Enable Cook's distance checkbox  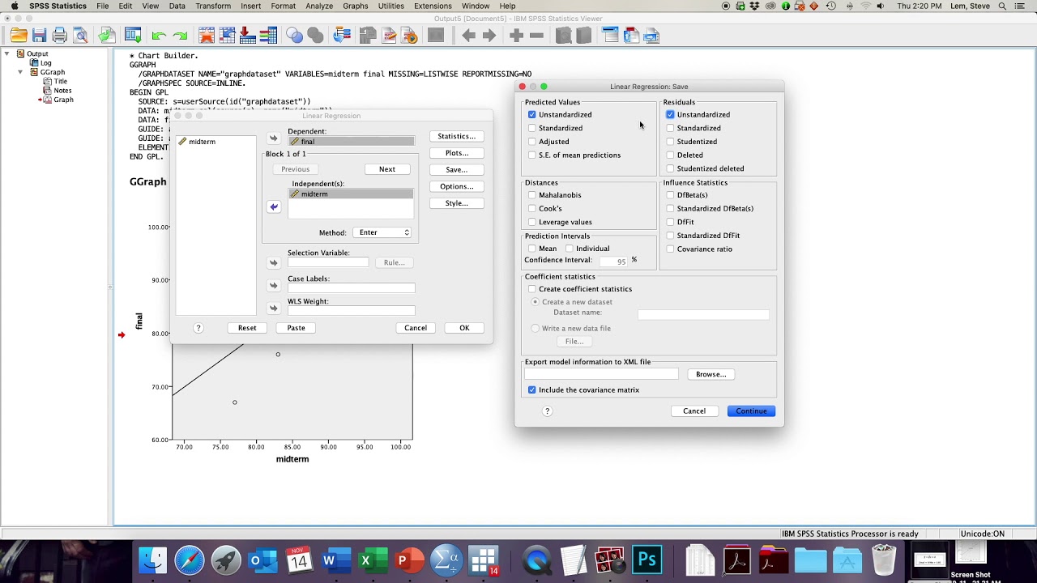pyautogui.click(x=531, y=208)
